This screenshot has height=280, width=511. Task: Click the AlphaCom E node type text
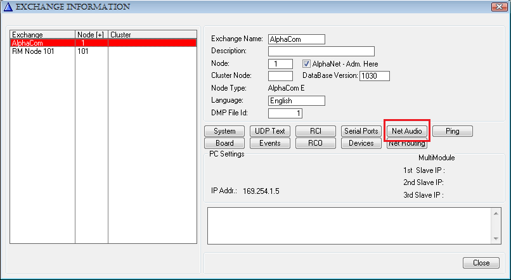pos(286,88)
